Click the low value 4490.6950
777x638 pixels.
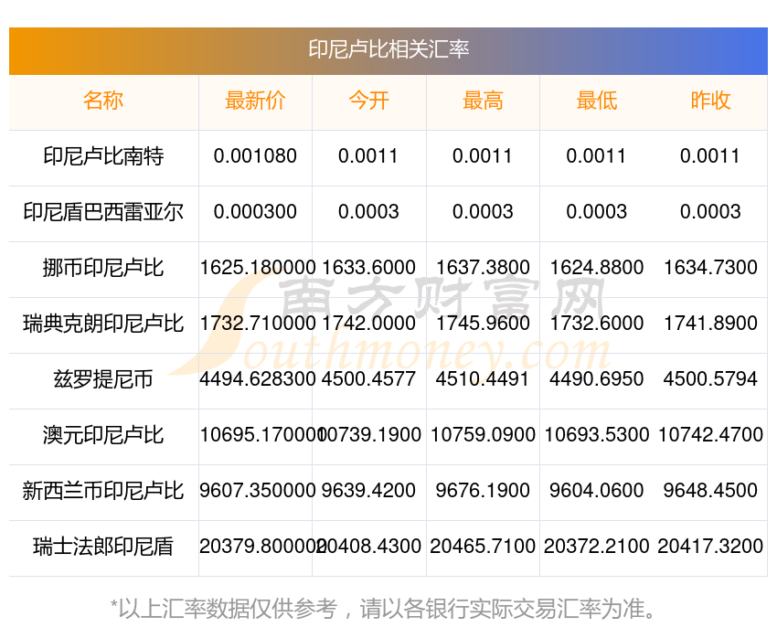[597, 379]
